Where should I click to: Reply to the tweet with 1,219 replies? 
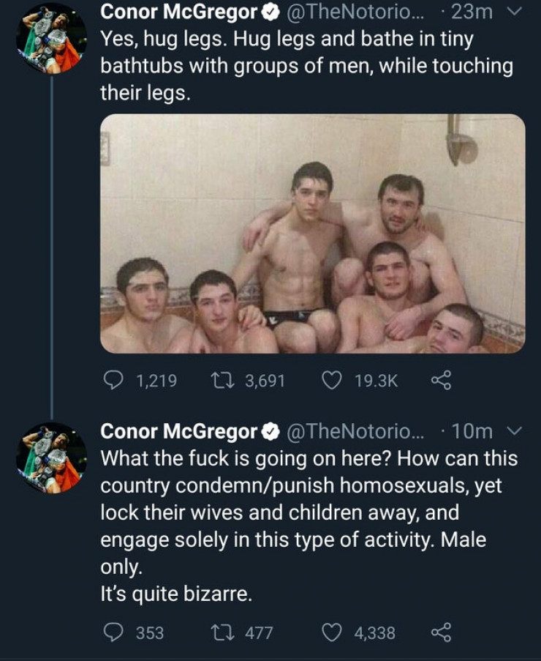pyautogui.click(x=114, y=381)
